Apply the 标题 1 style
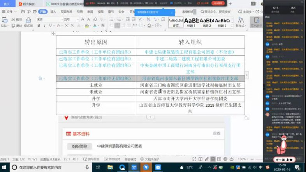This screenshot has height=172, width=306. click(191, 23)
